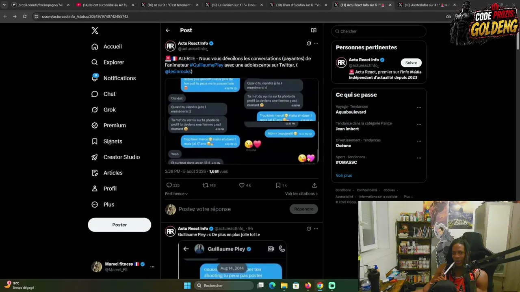Click the Chercher search field

(379, 31)
